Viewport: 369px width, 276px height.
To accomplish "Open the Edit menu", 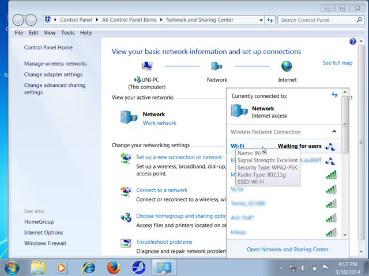I will (x=33, y=33).
